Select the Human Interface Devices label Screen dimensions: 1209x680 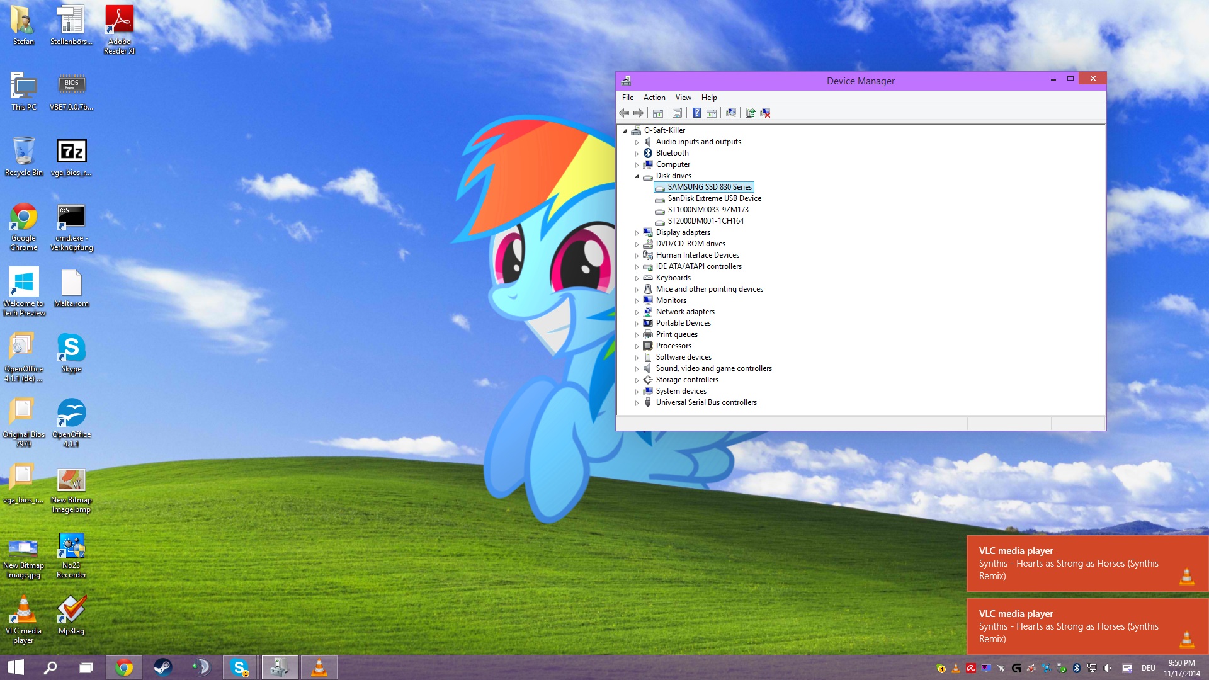coord(697,255)
